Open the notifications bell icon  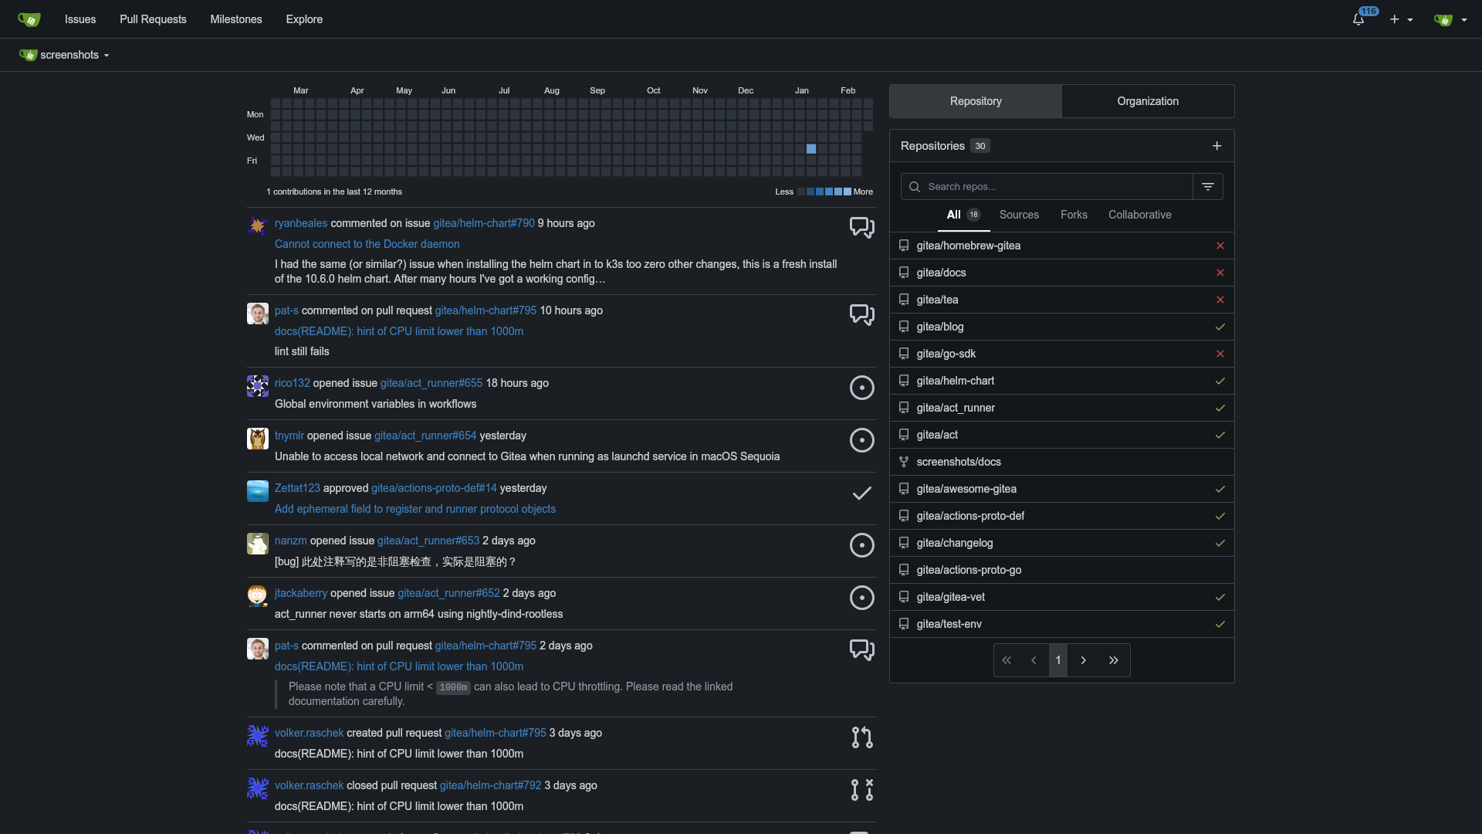1358,19
